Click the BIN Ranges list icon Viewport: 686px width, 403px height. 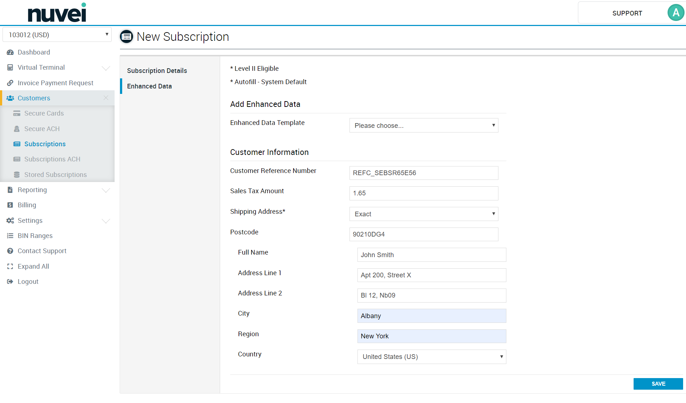pyautogui.click(x=10, y=236)
